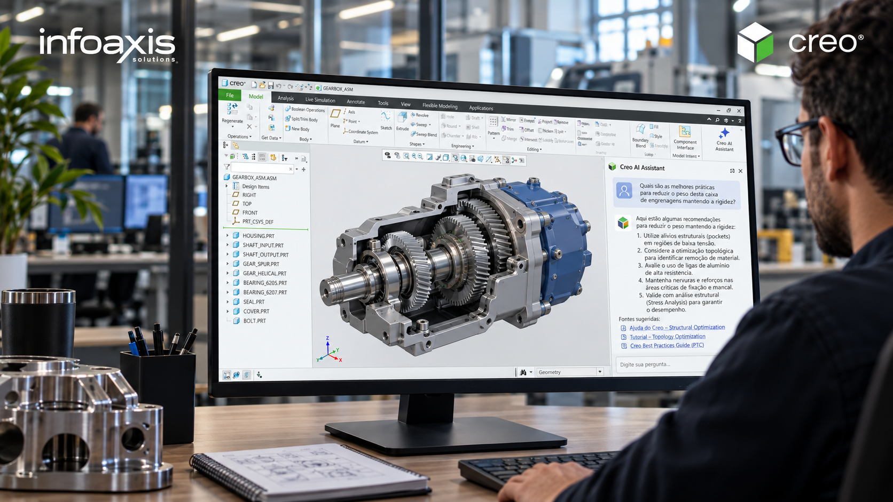The width and height of the screenshot is (893, 502).
Task: Open Tutorial – Topology Optimization link
Action: pyautogui.click(x=668, y=337)
